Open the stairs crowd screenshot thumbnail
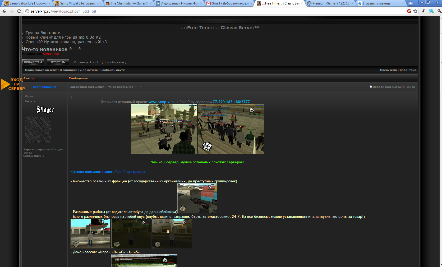The image size is (442, 268). tap(231, 129)
